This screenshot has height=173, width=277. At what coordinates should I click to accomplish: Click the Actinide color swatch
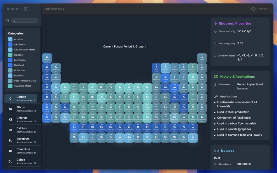pos(11,39)
